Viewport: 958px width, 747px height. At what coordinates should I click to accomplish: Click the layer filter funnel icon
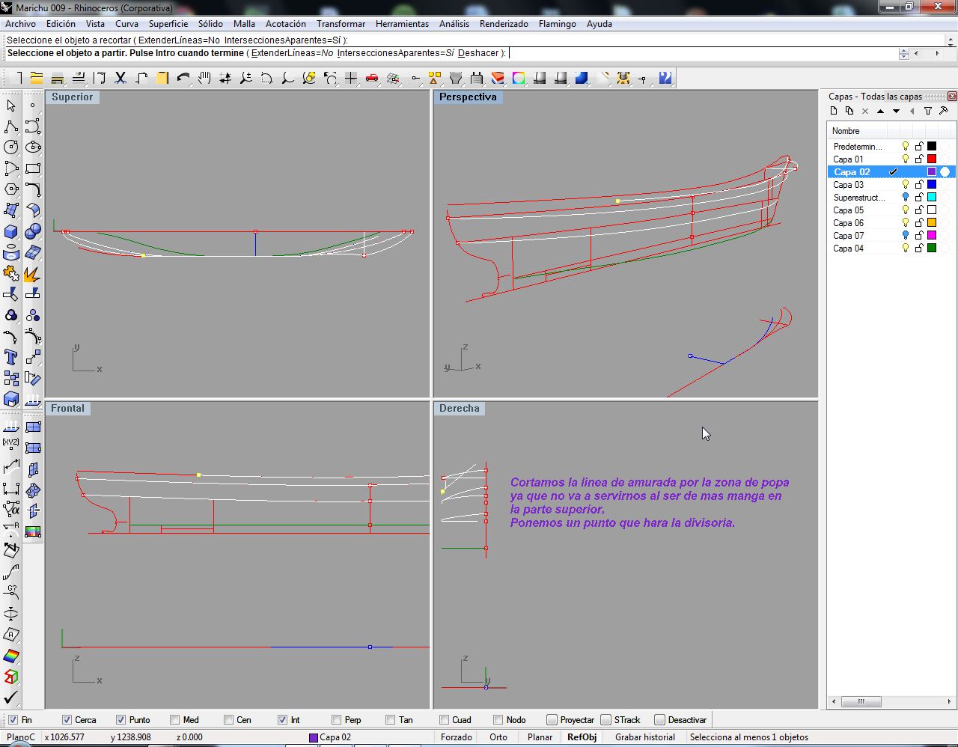point(928,111)
